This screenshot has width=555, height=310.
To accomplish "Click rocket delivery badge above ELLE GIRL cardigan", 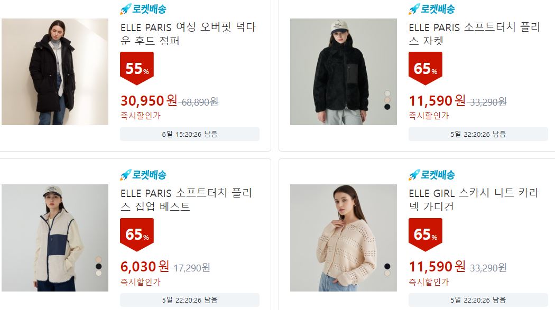I will tap(431, 175).
